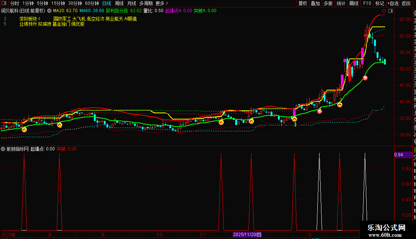Select the 15分钟 period tab
This screenshot has height=239, width=416.
58,3
